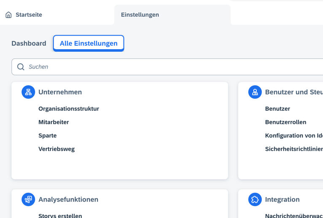The image size is (323, 218).
Task: Navigate to Benutzerrollen
Action: 285,122
